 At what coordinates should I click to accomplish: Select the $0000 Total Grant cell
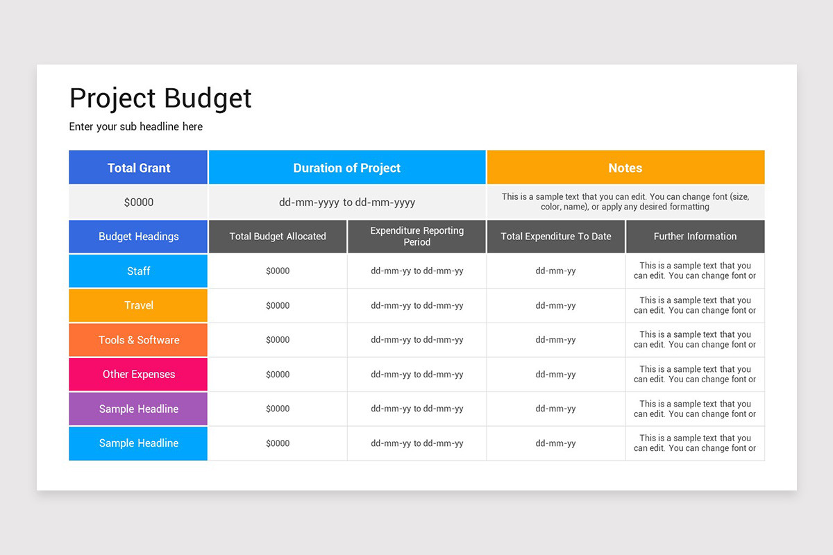137,202
